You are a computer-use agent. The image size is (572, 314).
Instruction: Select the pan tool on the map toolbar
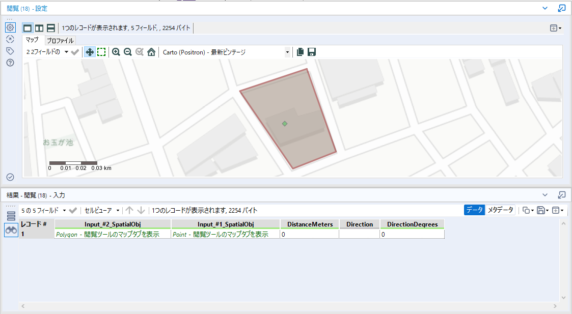tap(90, 51)
